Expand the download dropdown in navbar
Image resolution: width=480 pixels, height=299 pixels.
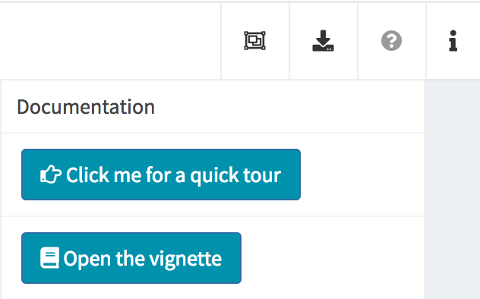tap(324, 41)
